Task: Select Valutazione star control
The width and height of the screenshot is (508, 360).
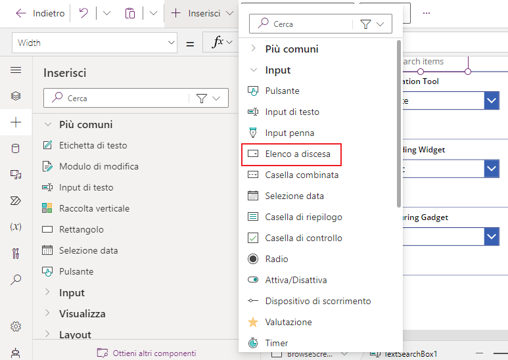Action: pos(279,323)
